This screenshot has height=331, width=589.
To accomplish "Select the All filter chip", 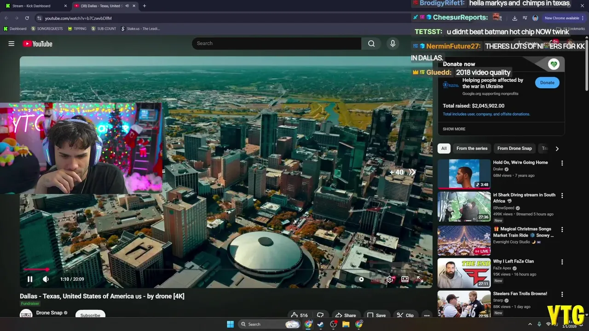I will coord(444,148).
